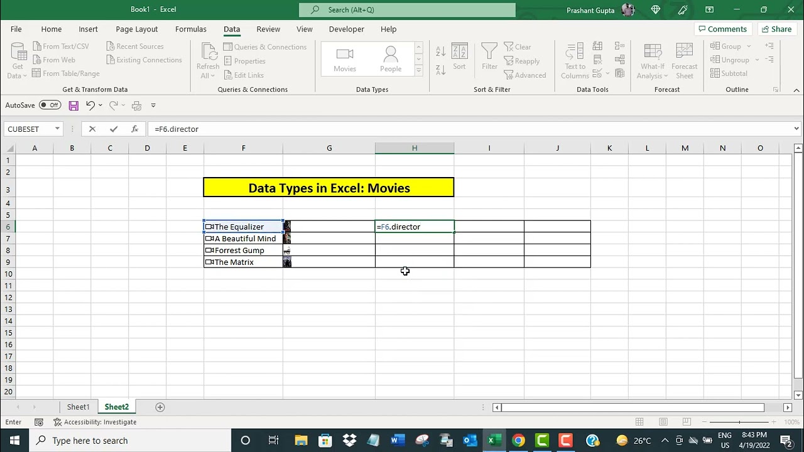Click the search box in title bar

(407, 9)
